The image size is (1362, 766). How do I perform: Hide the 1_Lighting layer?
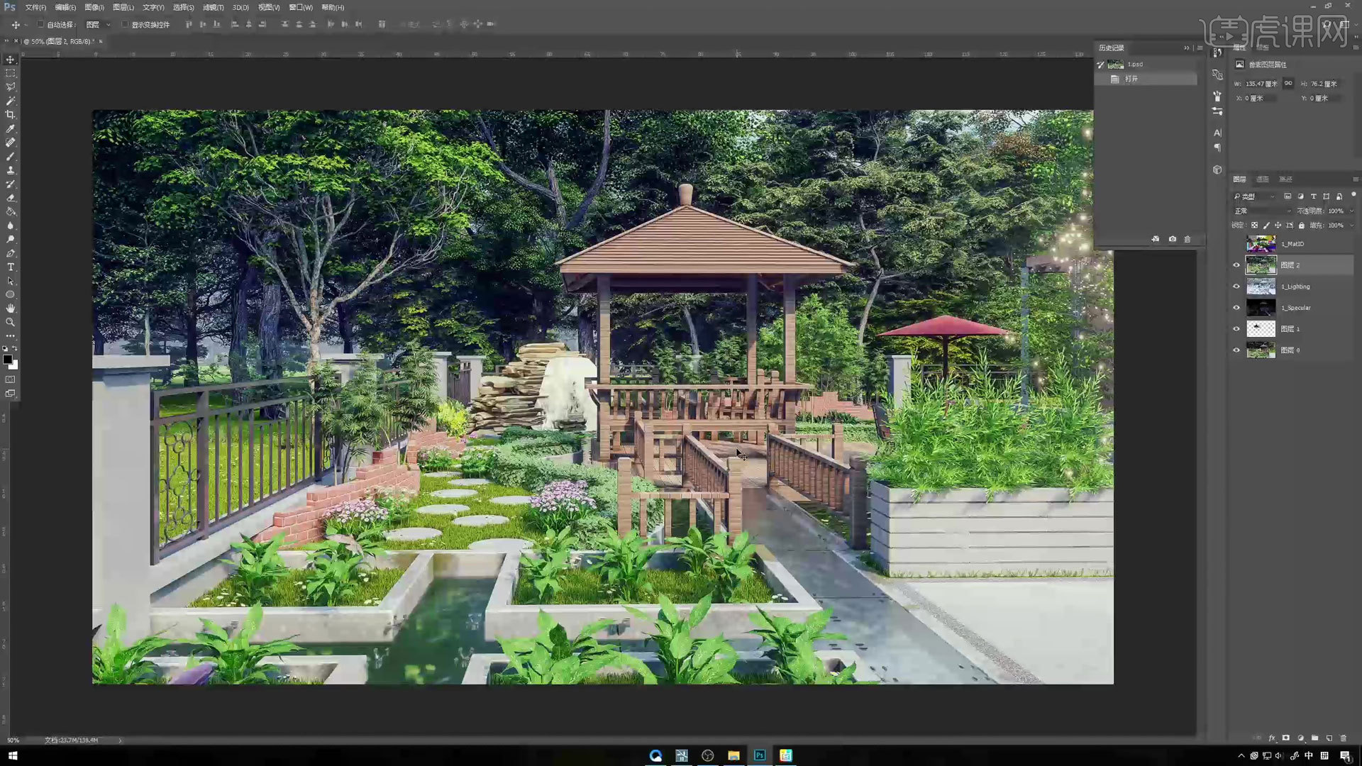pos(1236,287)
